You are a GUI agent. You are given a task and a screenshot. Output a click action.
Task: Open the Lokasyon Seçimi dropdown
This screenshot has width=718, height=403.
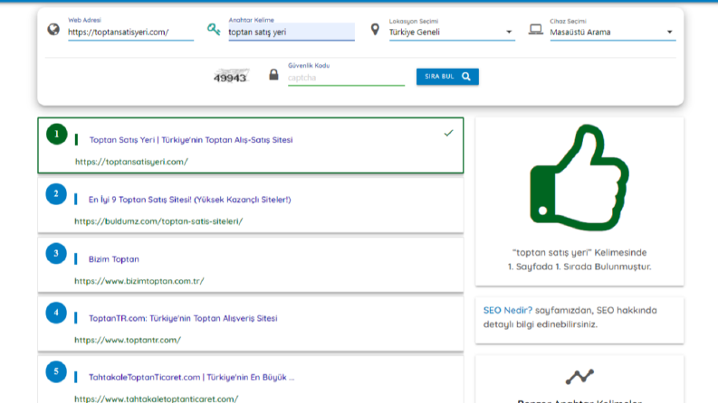452,32
